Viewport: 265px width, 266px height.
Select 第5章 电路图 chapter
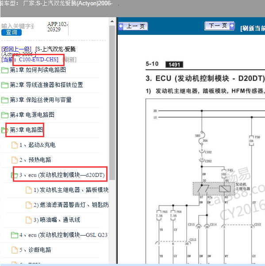coord(27,130)
